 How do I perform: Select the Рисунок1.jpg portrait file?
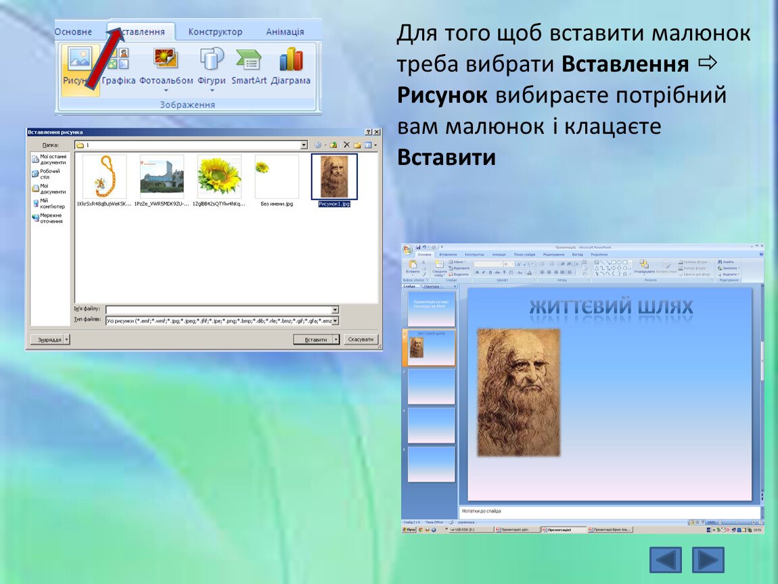point(334,180)
